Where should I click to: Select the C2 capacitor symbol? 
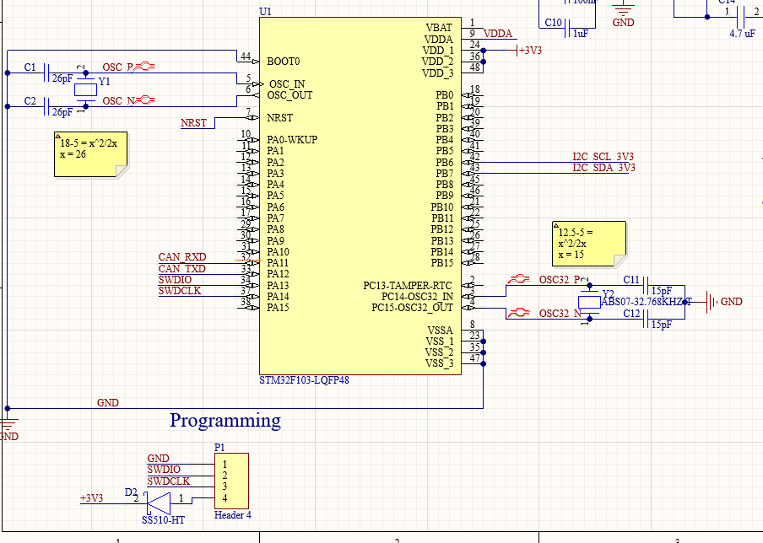click(x=46, y=106)
